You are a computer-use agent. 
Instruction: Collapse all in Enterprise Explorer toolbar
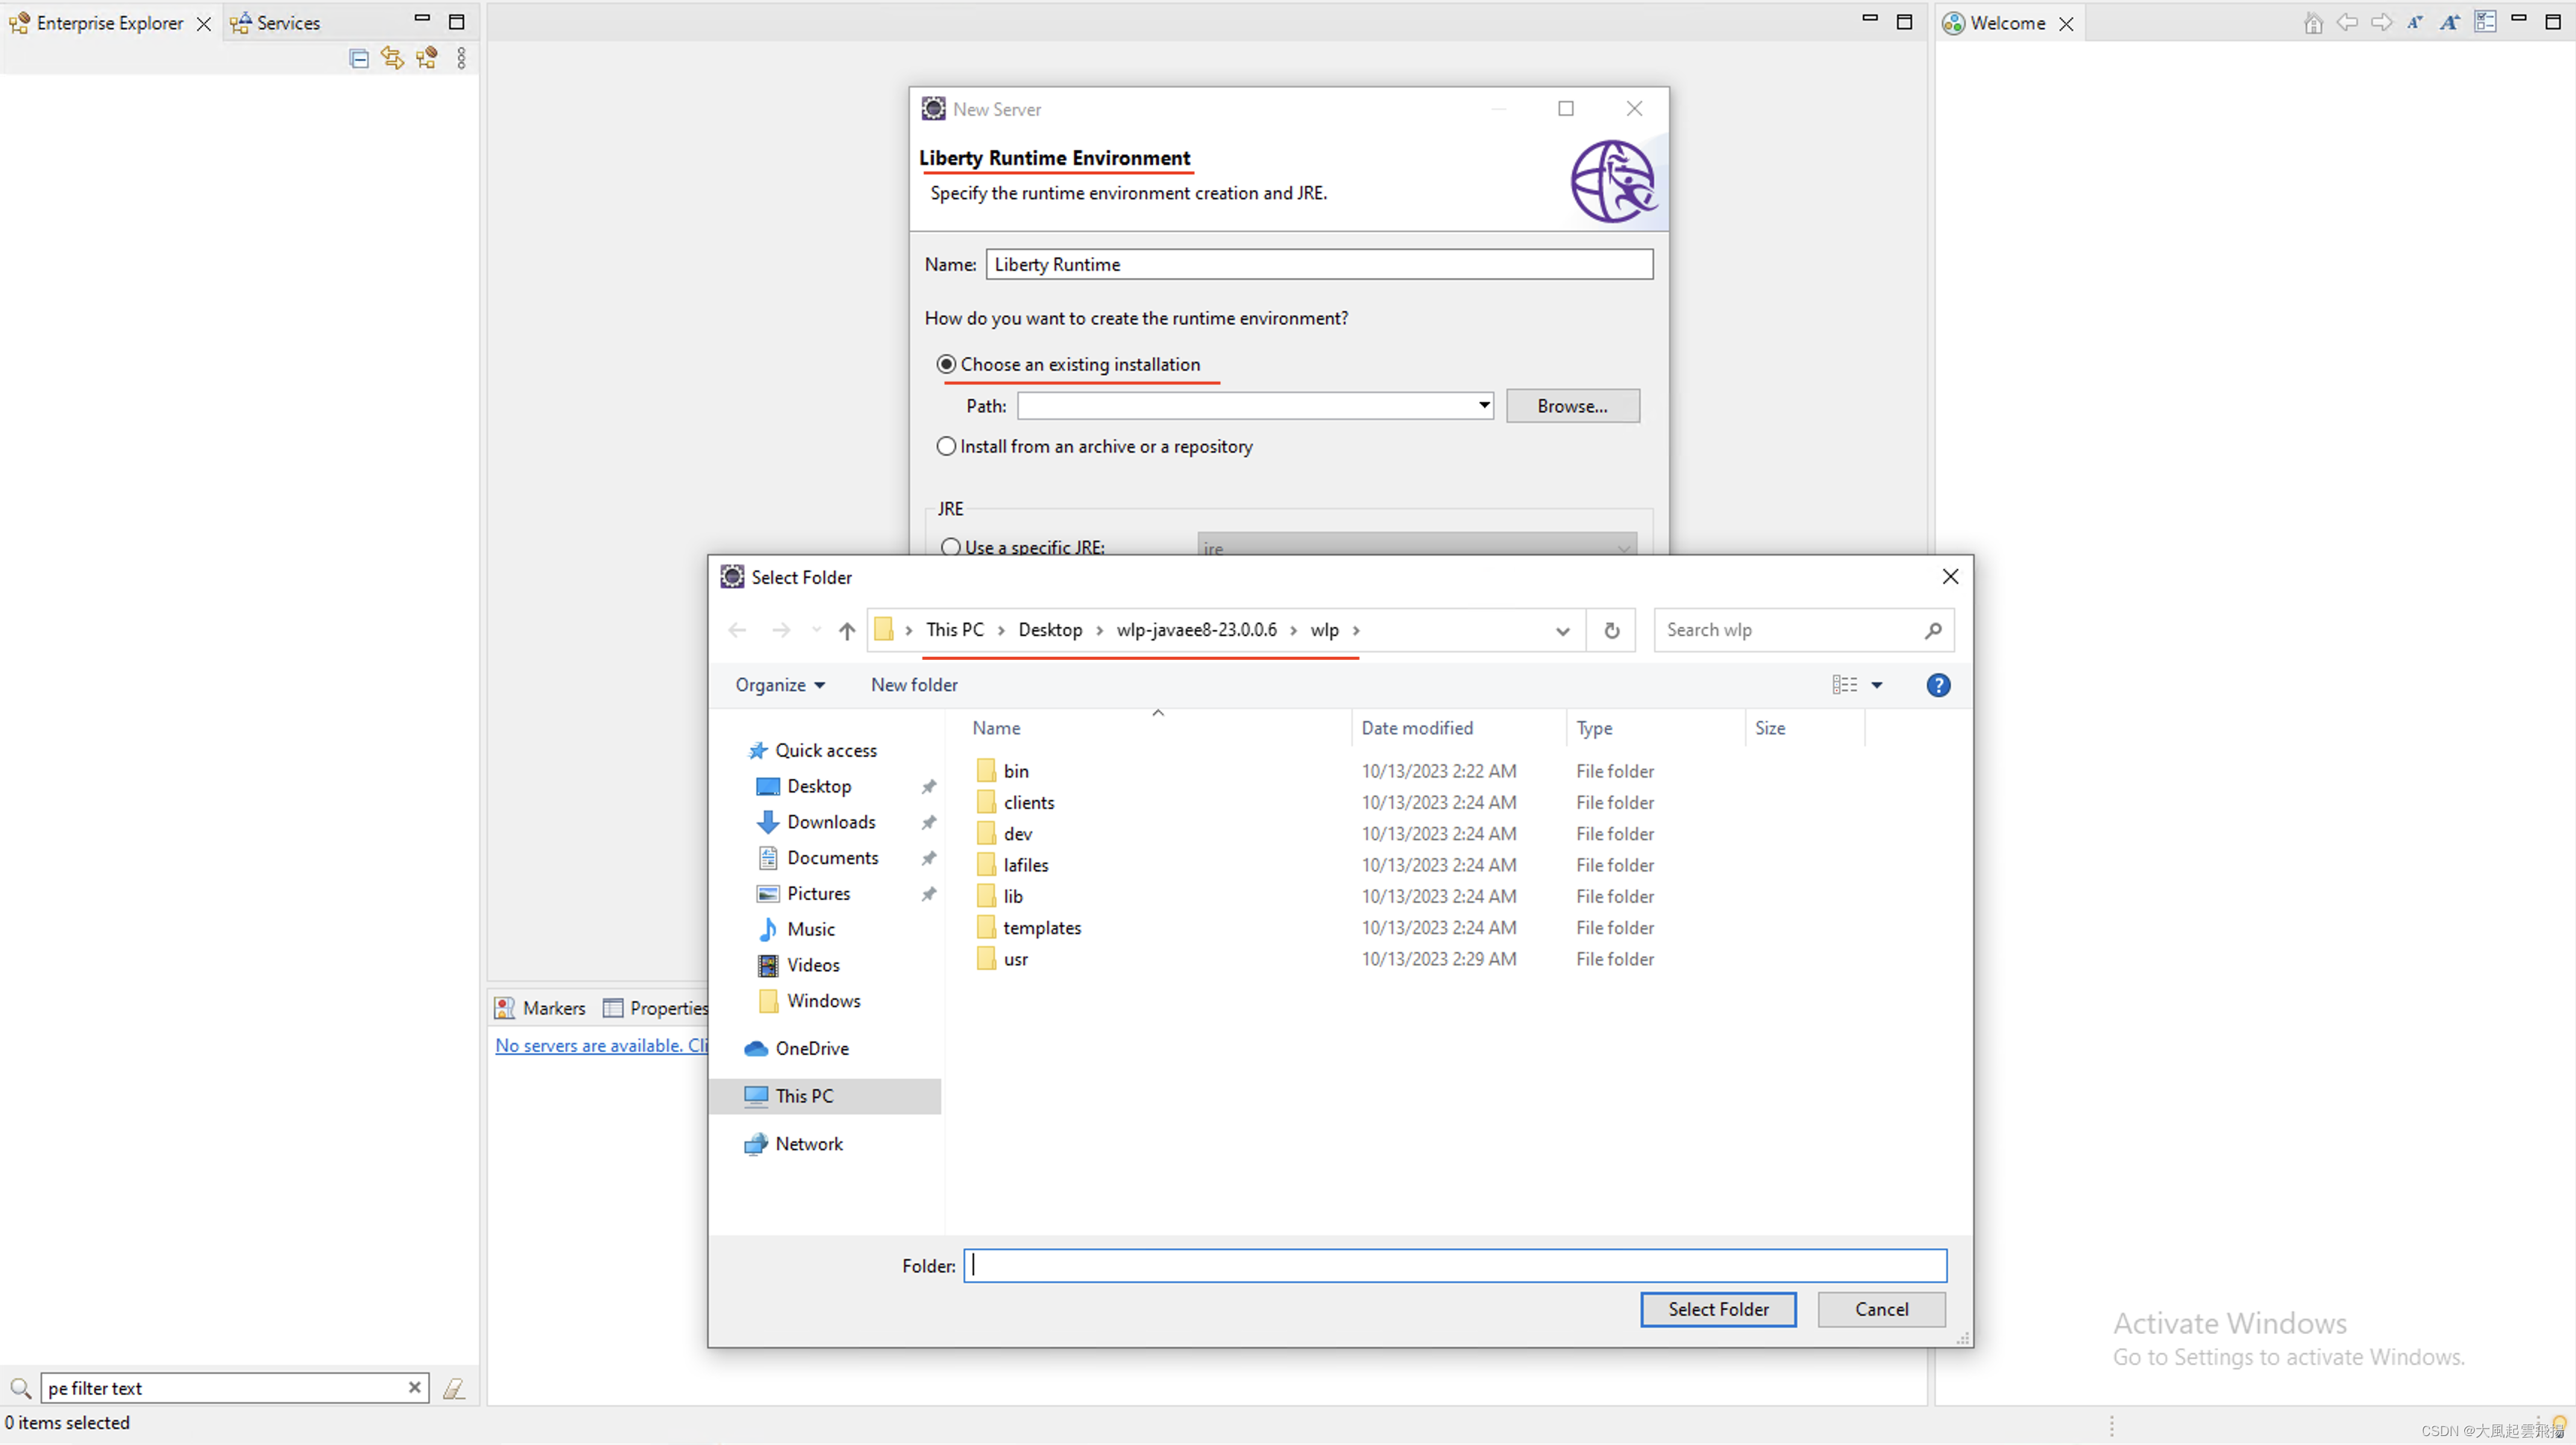[358, 58]
